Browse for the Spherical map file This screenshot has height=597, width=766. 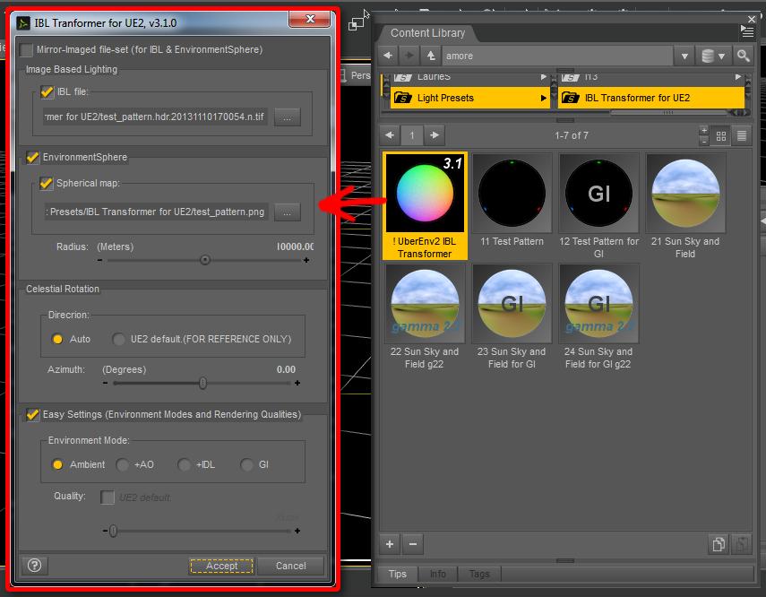point(288,212)
